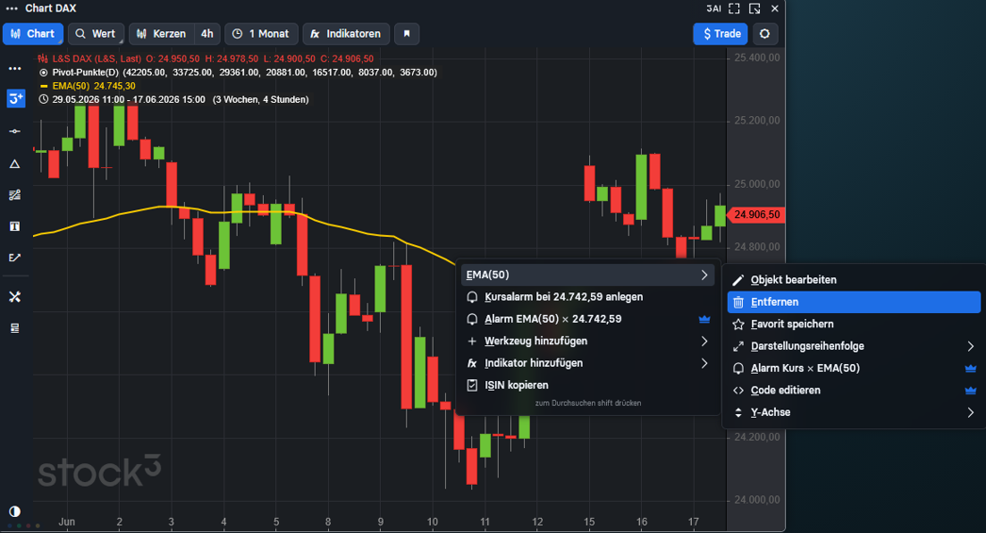Click the L&S DAX (L&S, Last) legend text
The width and height of the screenshot is (986, 533).
coord(97,58)
